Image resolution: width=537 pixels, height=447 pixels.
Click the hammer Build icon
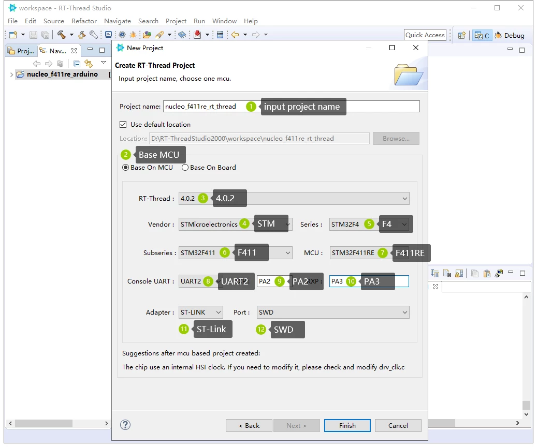click(61, 34)
